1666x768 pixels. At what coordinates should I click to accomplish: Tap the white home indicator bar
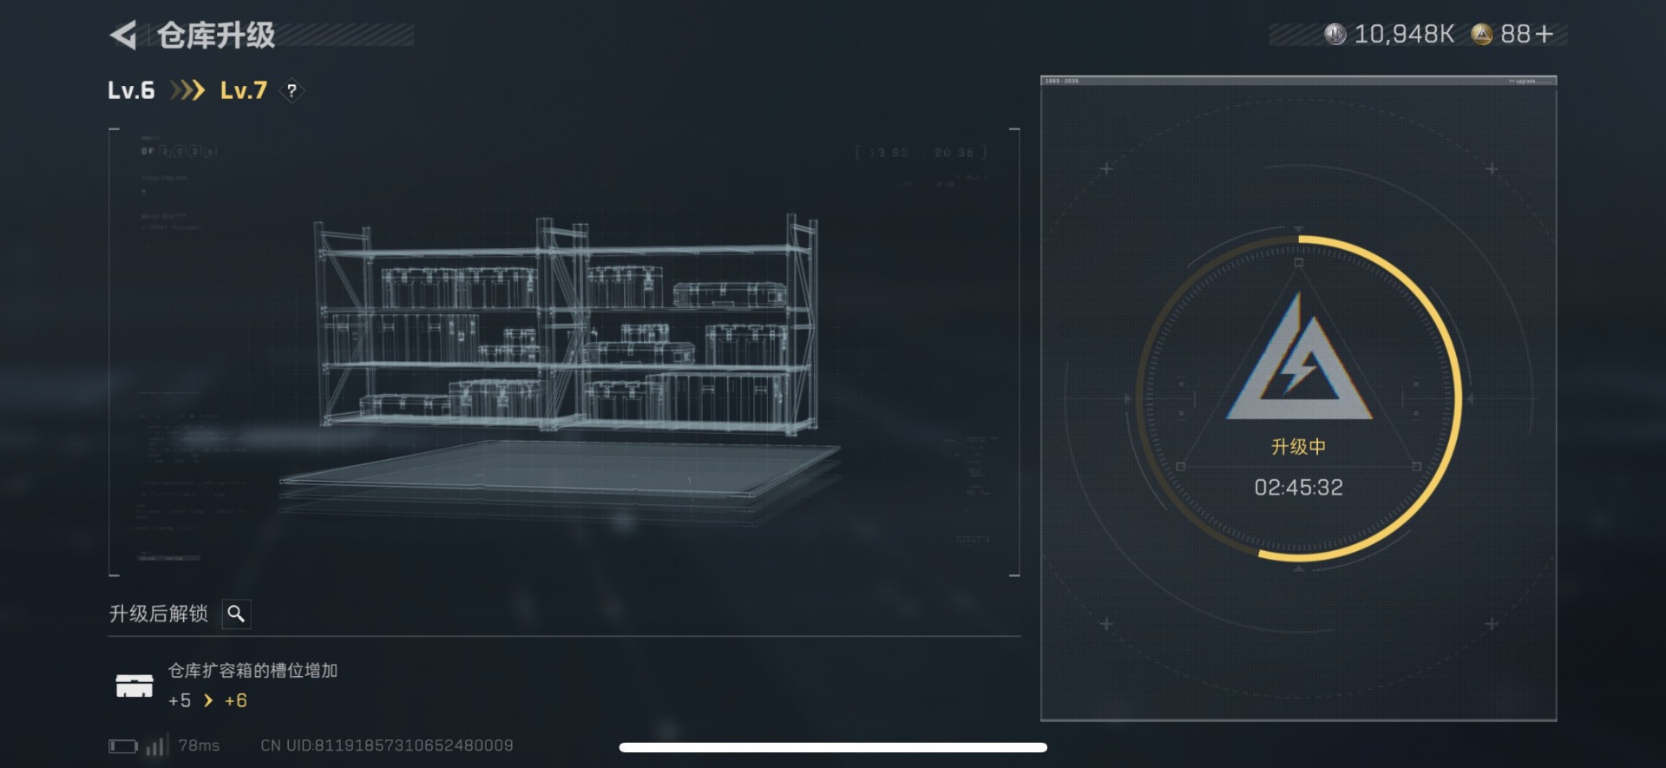(833, 747)
